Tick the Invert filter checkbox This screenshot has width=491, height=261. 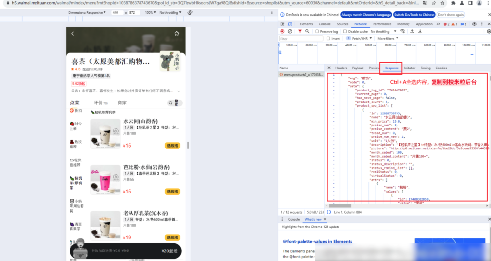point(328,38)
